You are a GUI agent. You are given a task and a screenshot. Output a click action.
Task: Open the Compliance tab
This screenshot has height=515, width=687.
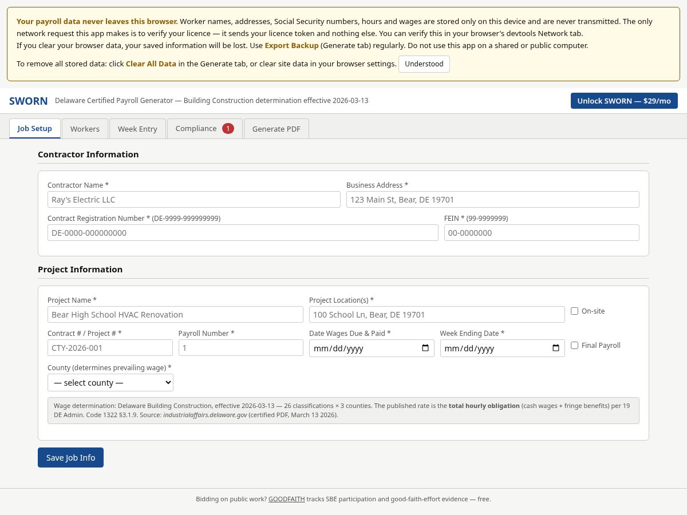204,128
